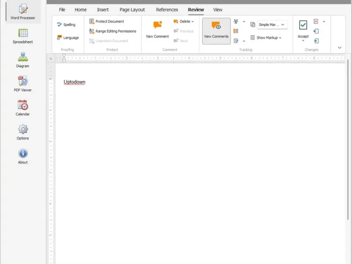Click the word Uptodown in the document
The height and width of the screenshot is (264, 352).
pos(74,82)
